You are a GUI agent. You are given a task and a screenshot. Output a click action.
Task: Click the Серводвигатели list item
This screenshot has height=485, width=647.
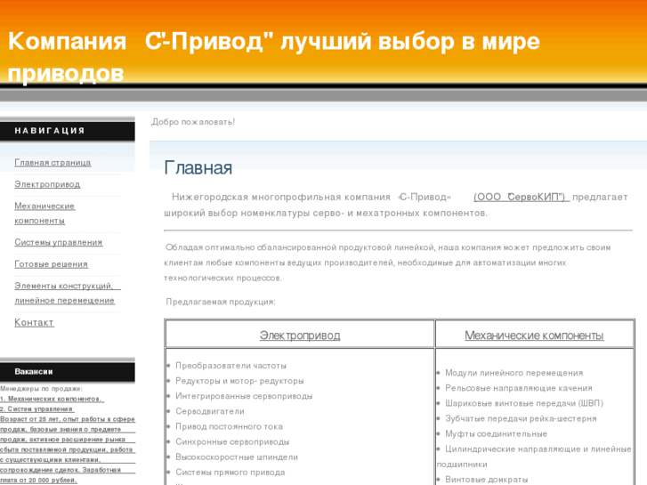(210, 411)
